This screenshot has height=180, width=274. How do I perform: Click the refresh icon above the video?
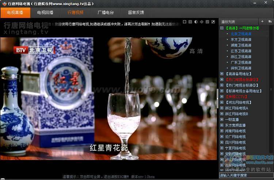pos(190,22)
